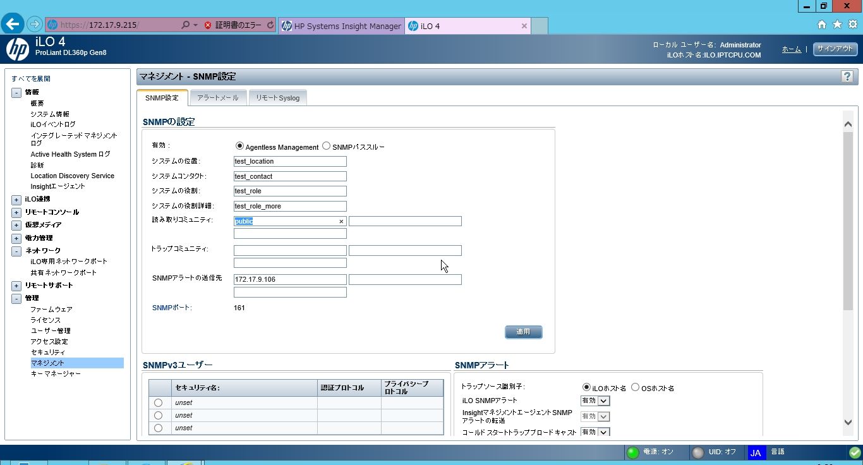Image resolution: width=863 pixels, height=465 pixels.
Task: Open the browser Favorites star
Action: (x=837, y=25)
